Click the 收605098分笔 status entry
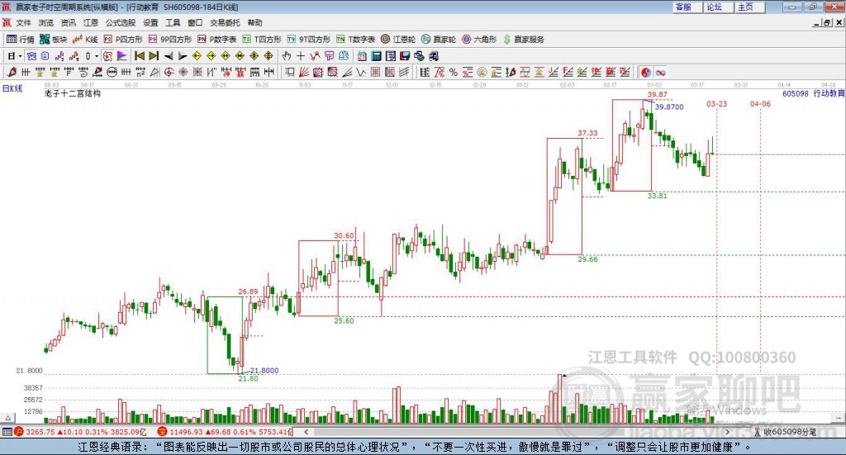Image resolution: width=846 pixels, height=455 pixels. click(x=789, y=432)
